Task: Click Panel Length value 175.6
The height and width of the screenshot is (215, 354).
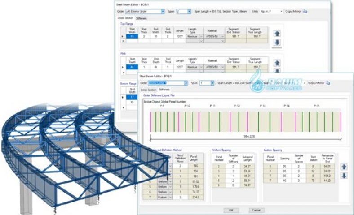Action: tap(195, 187)
